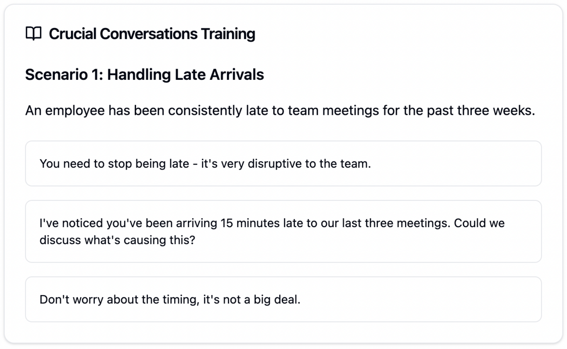This screenshot has height=349, width=567.
Task: Select the first answer card for Scenario 1
Action: click(283, 164)
